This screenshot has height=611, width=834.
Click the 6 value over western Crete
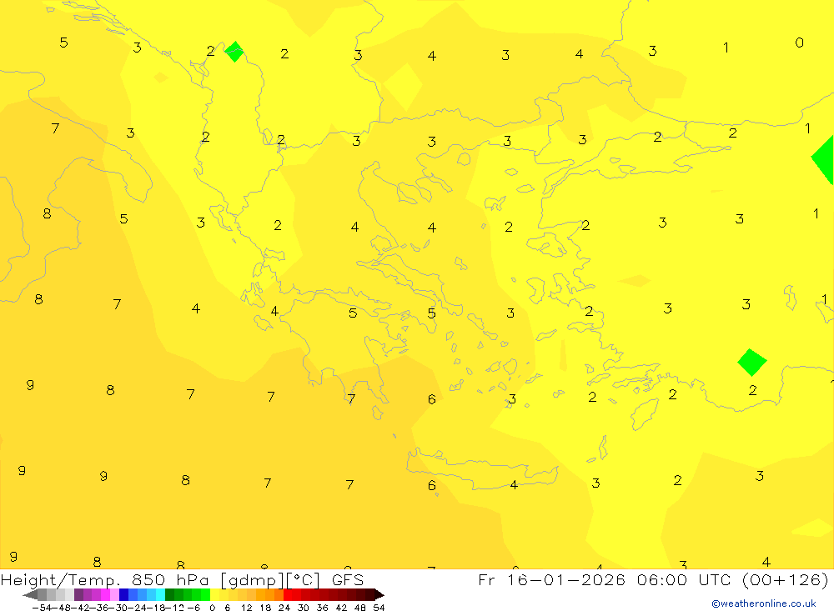click(432, 485)
